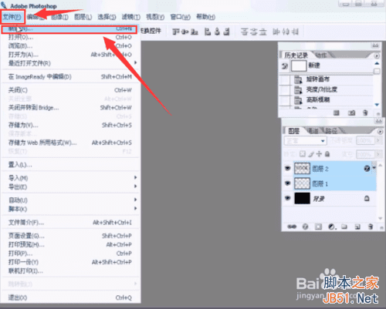Click the distribute vertical centers icon
Image resolution: width=386 pixels, height=309 pixels.
254,32
